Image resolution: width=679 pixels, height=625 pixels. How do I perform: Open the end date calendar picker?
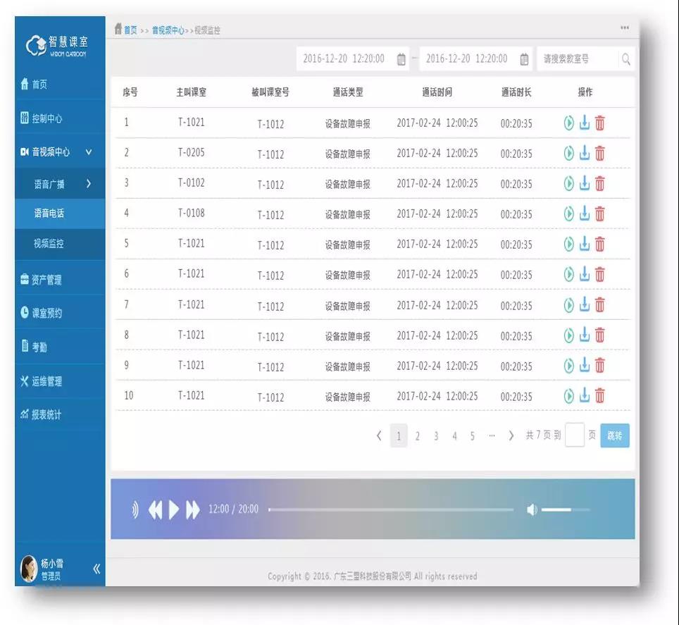524,59
